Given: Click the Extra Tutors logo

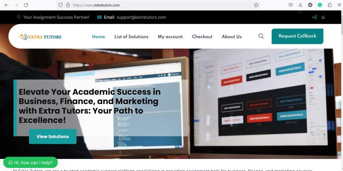Looking at the screenshot, I should [40, 37].
